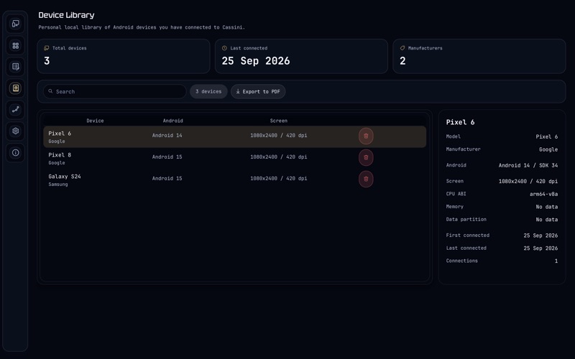Select the Pixel 8 row name
Screen dimensions: 575x359
point(60,155)
